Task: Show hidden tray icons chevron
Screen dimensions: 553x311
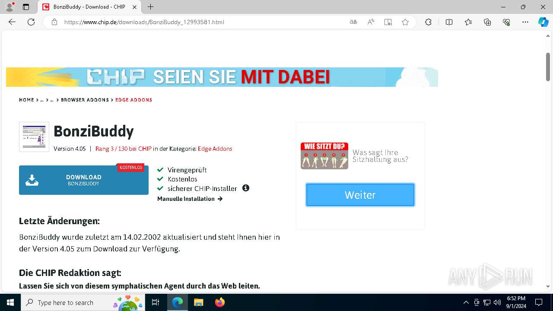Action: point(466,302)
